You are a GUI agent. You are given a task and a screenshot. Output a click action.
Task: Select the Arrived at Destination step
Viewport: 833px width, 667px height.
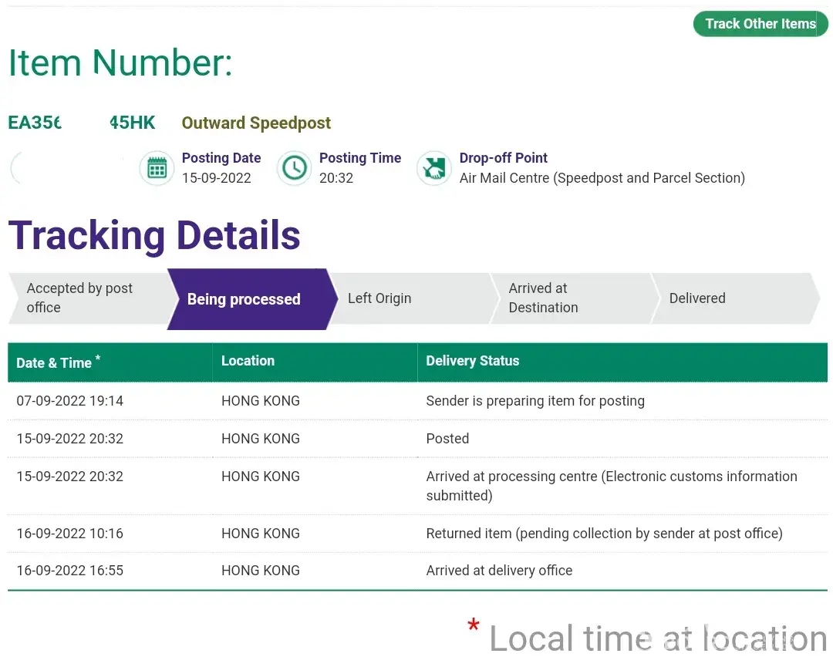543,298
